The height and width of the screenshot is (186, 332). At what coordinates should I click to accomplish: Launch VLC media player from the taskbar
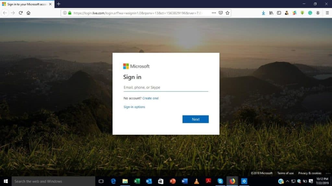pyautogui.click(x=196, y=181)
